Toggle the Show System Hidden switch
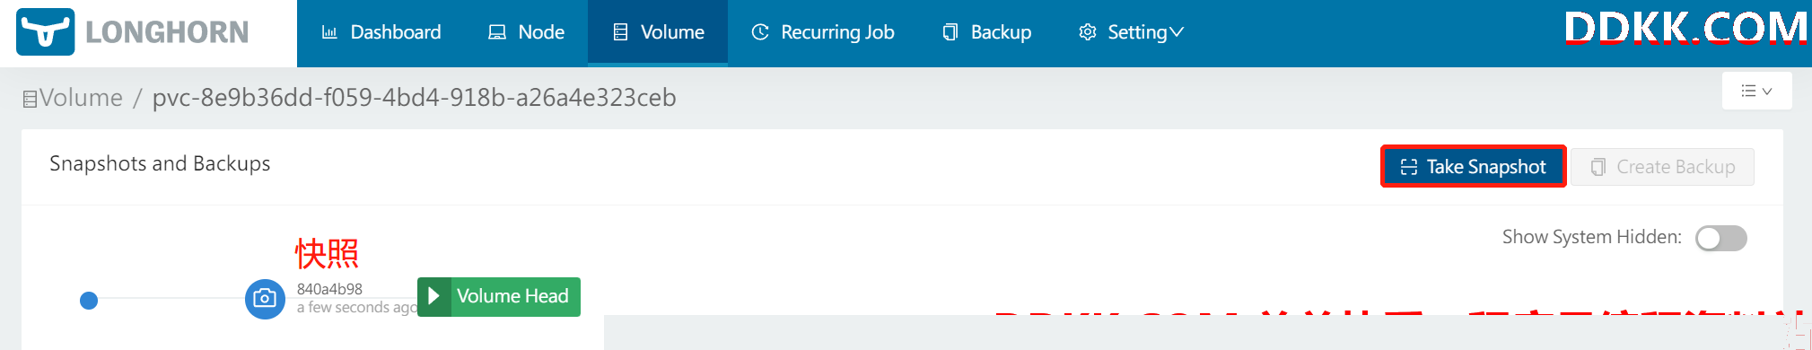Viewport: 1812px width, 350px height. 1721,238
